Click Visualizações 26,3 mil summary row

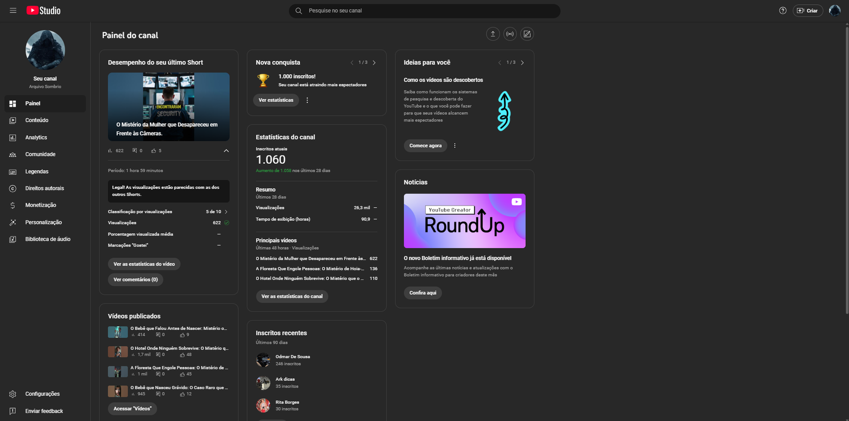(317, 208)
